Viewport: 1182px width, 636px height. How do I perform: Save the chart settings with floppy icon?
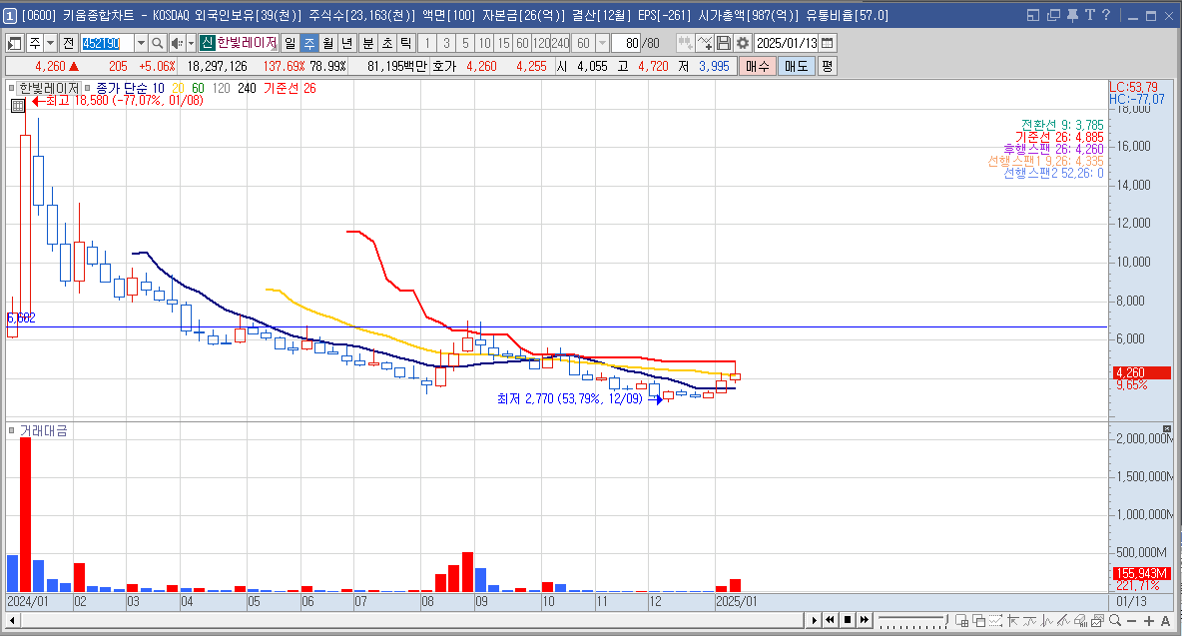coord(724,43)
